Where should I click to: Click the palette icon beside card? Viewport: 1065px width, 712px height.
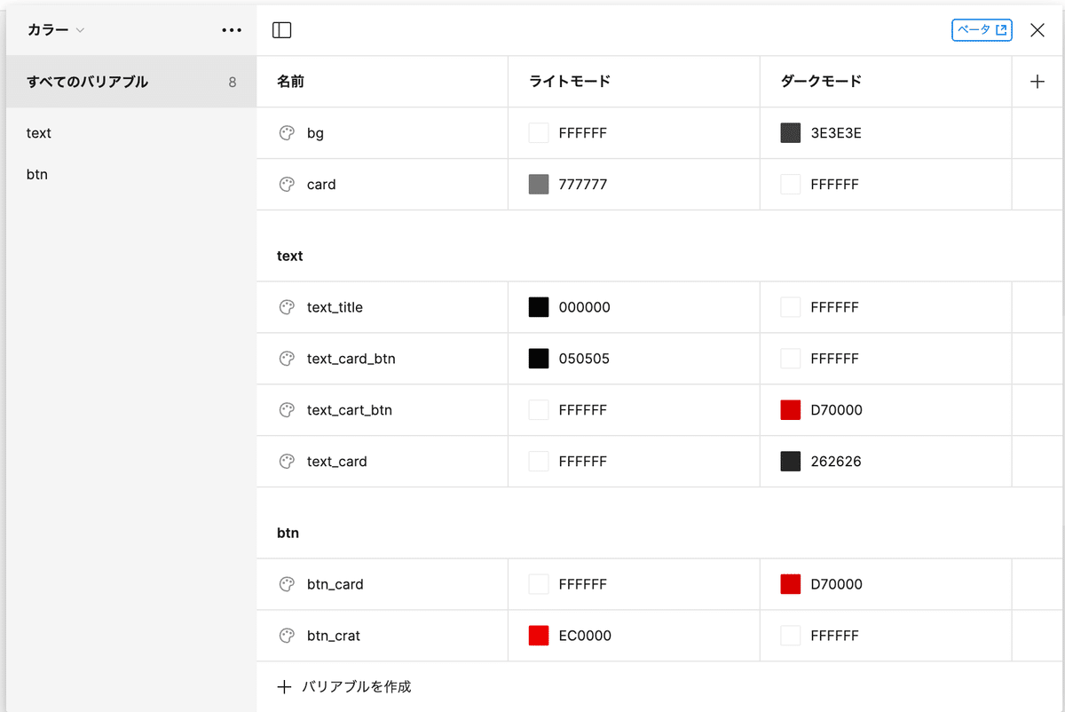pos(287,185)
